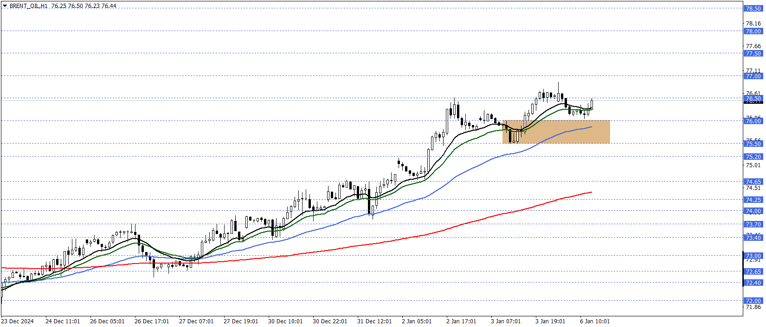Select the 73.70 price level label
This screenshot has width=766, height=327.
[753, 224]
